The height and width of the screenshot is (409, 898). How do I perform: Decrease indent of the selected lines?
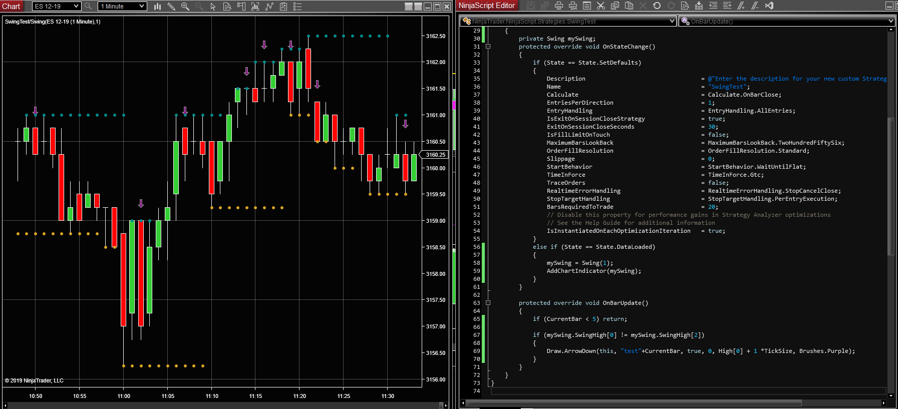click(713, 6)
